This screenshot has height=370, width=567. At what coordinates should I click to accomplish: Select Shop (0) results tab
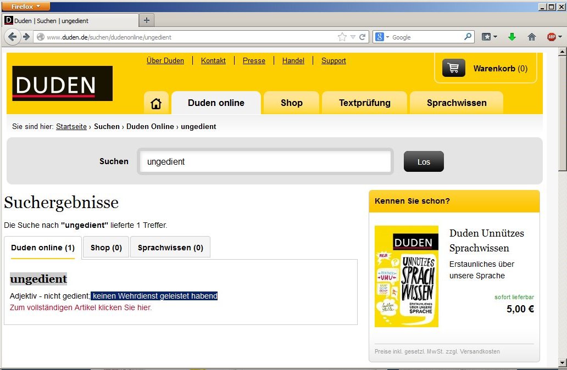point(106,248)
